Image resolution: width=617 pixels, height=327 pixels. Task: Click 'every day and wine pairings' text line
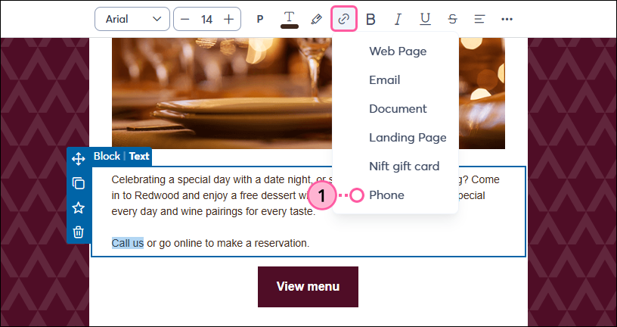tap(213, 211)
